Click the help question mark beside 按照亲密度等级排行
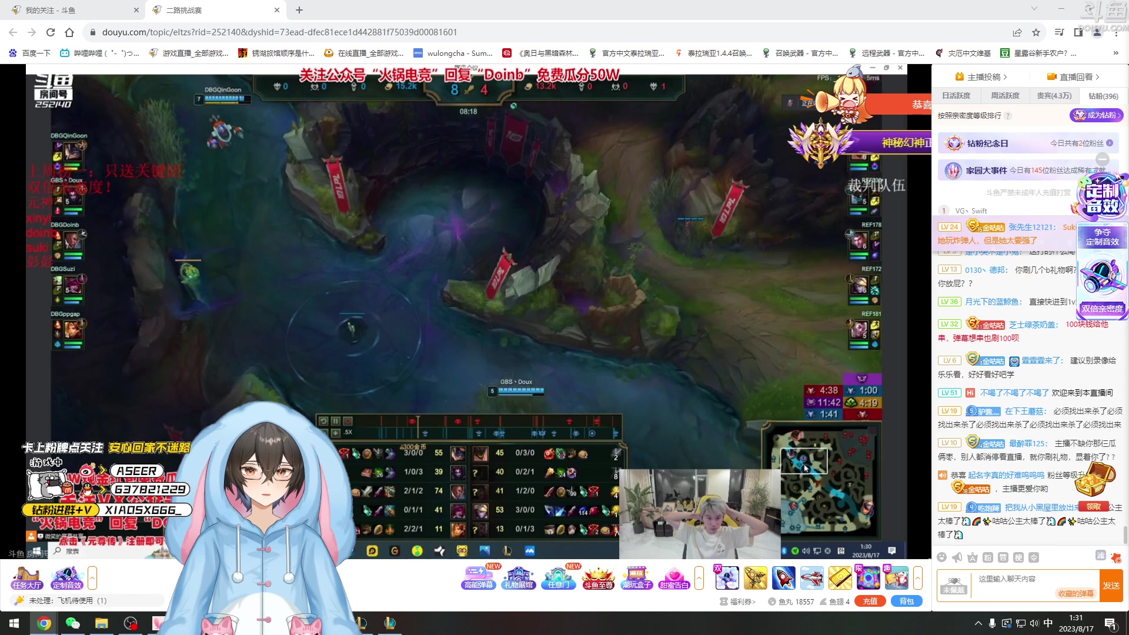Image resolution: width=1129 pixels, height=635 pixels. coord(1008,116)
